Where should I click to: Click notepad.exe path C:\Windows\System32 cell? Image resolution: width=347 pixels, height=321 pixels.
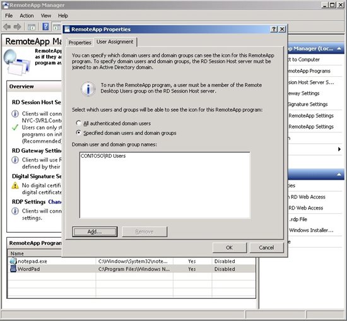coord(134,261)
